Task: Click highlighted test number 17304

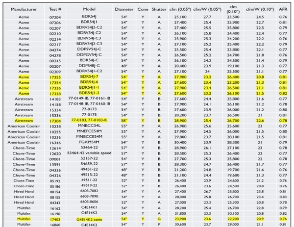Action: point(55,121)
